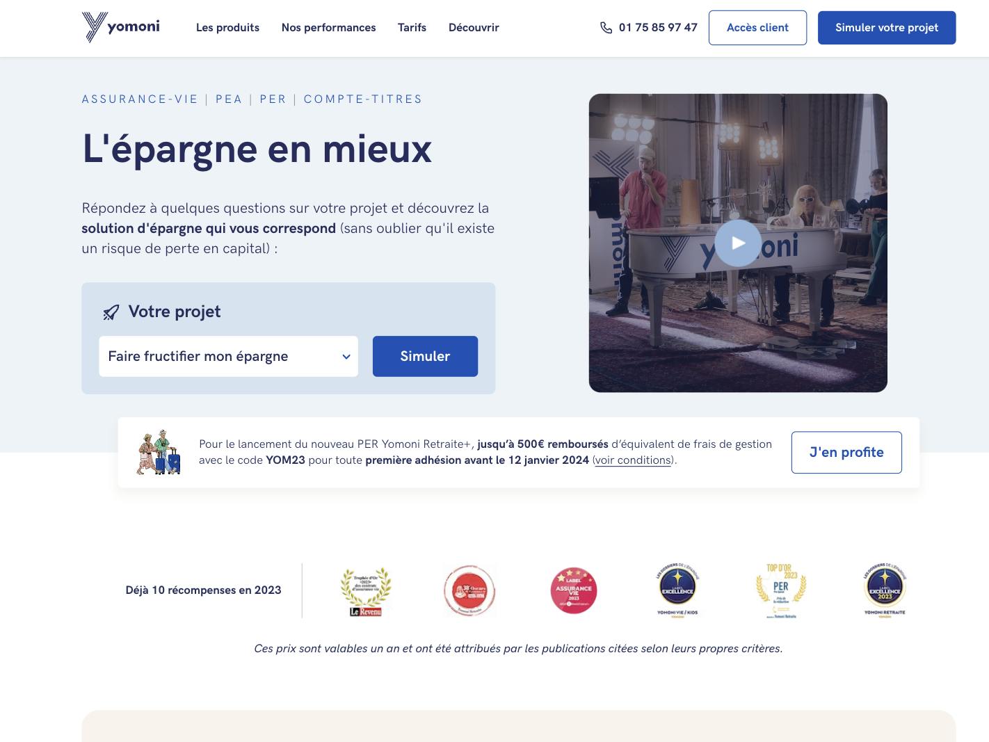Click the pink Label Assurance Vie badge
Image resolution: width=989 pixels, height=742 pixels.
(x=574, y=590)
